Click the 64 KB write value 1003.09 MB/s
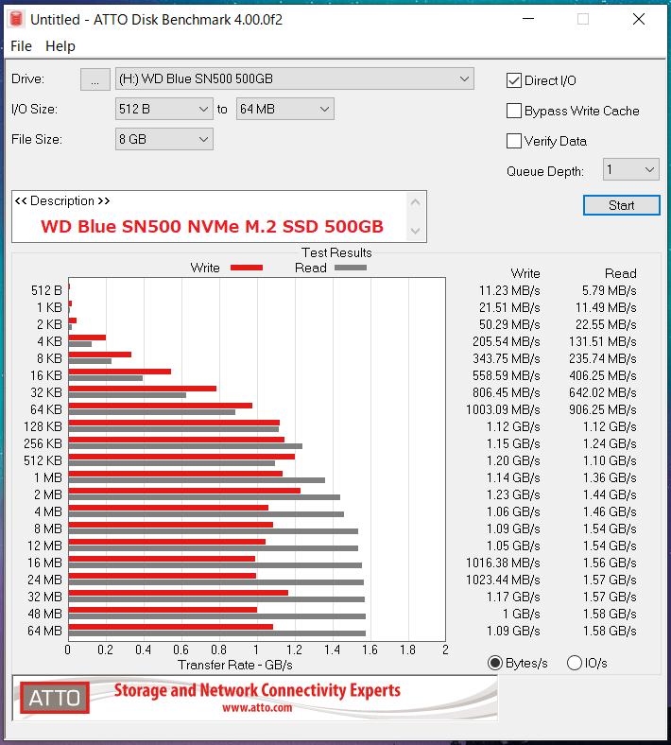This screenshot has height=745, width=671. pyautogui.click(x=503, y=409)
